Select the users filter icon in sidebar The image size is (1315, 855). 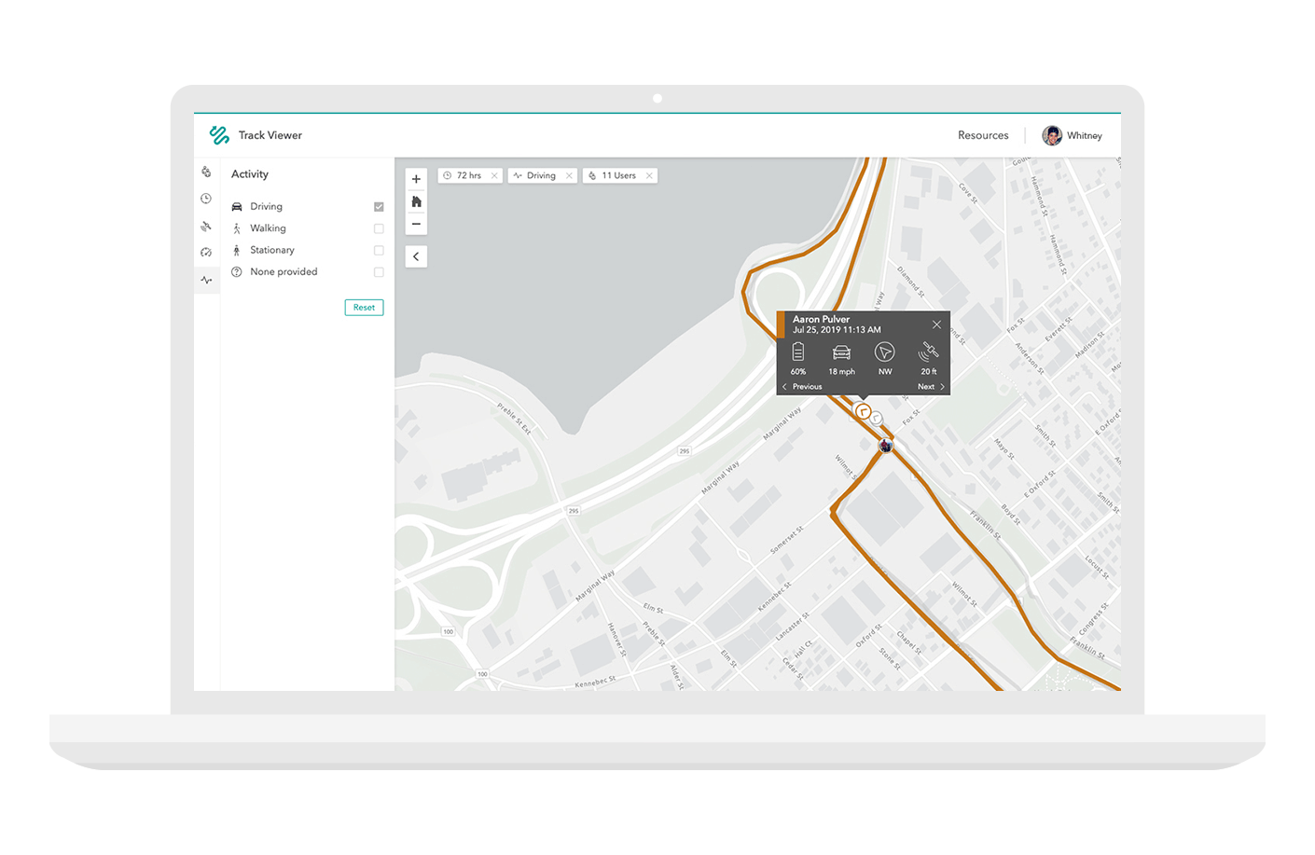click(x=206, y=172)
